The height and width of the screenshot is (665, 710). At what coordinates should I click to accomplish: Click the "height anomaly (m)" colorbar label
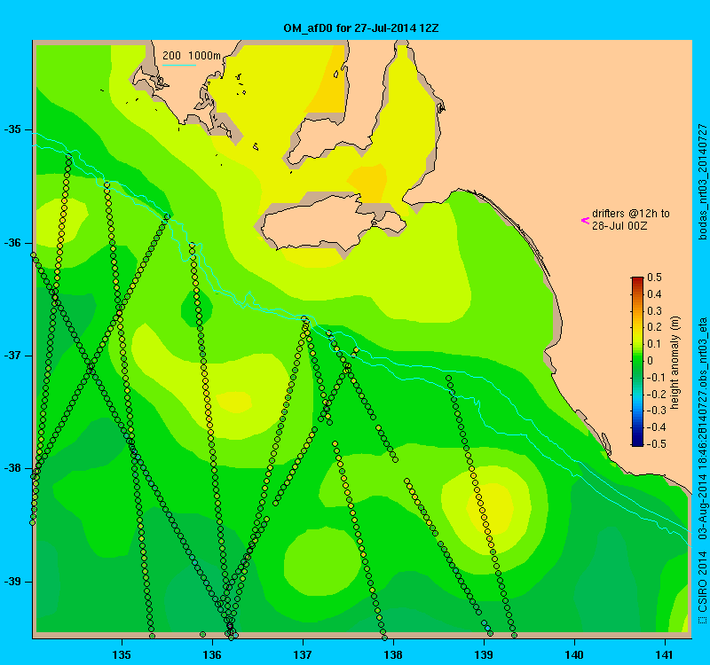coord(675,363)
